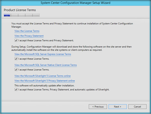Click paragraph starting 'You must accept the License Terms'
Image resolution: width=151 pixels, height=114 pixels.
[x=72, y=25]
